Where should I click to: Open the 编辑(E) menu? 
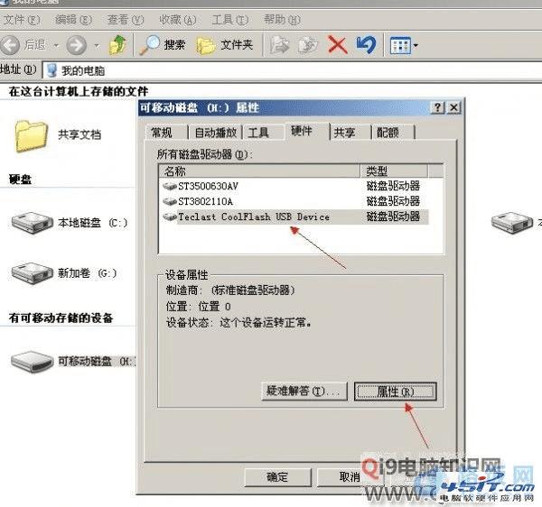[x=74, y=20]
